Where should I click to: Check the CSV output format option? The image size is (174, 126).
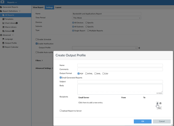103,73
